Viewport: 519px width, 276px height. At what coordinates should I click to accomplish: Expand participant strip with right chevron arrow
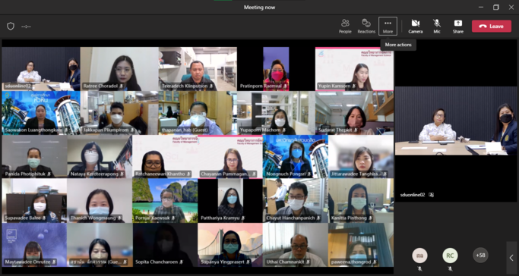[511, 258]
